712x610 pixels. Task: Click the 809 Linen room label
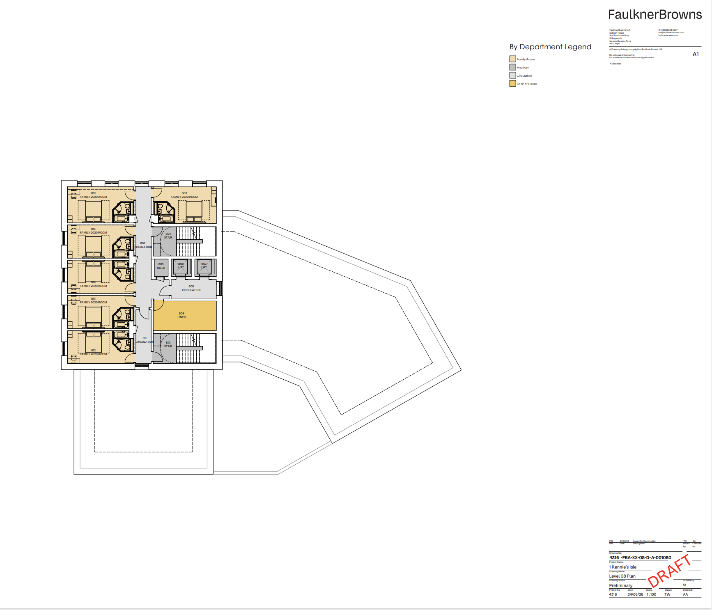click(x=181, y=315)
